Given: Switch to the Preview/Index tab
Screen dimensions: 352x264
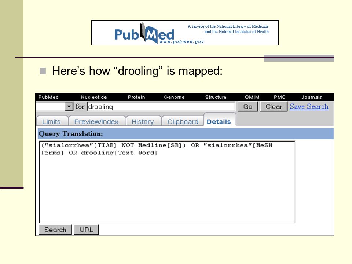Looking at the screenshot, I should tap(96, 121).
